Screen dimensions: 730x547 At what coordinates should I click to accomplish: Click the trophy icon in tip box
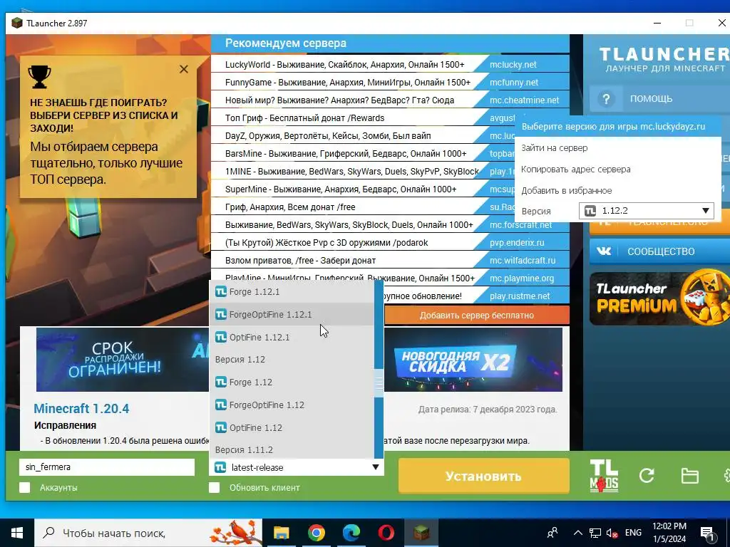(x=40, y=76)
